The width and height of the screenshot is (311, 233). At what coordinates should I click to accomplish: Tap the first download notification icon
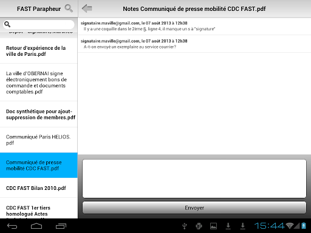[x=228, y=226]
